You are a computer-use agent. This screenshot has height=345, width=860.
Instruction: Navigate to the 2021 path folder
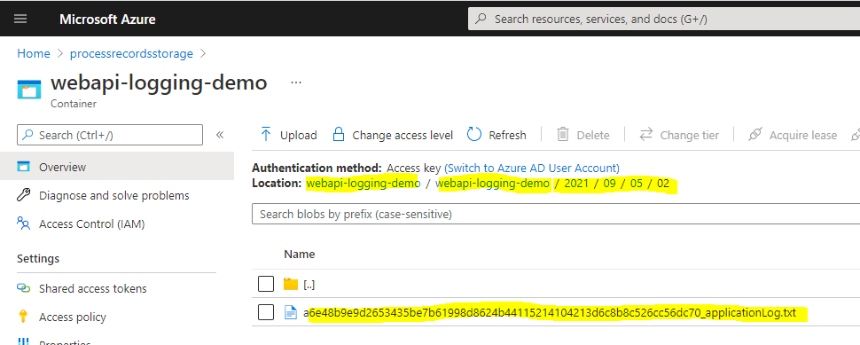[576, 184]
